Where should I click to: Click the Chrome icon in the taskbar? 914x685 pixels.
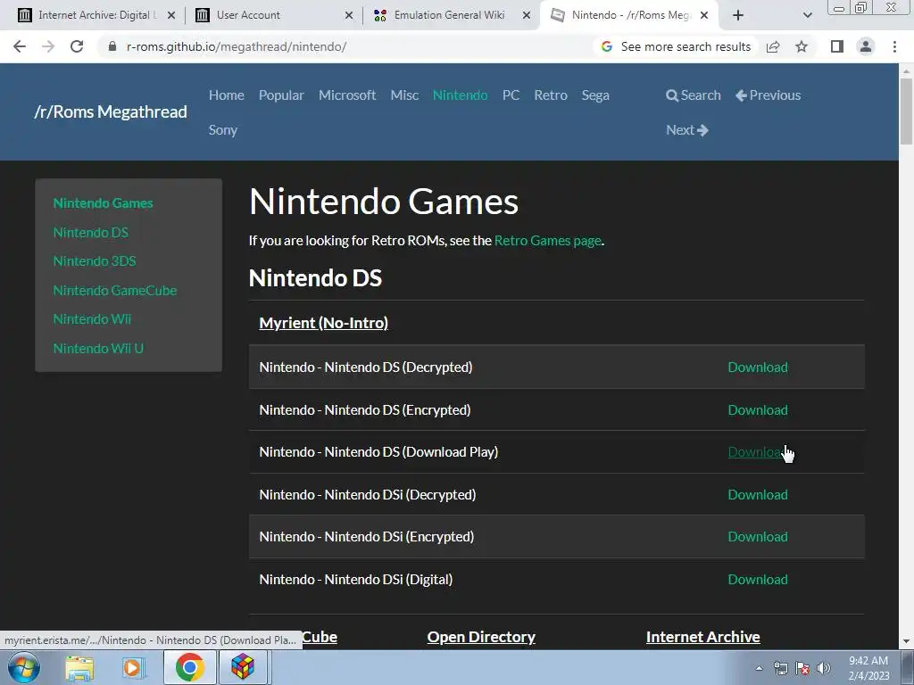(x=189, y=667)
